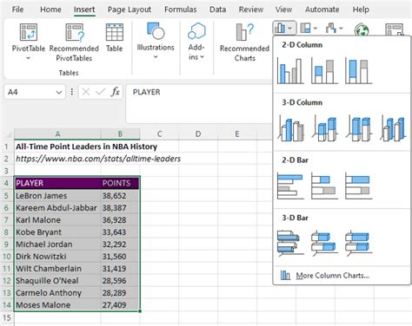This screenshot has height=326, width=412.
Task: Insert a 3-D Clustered Column chart
Action: (290, 127)
